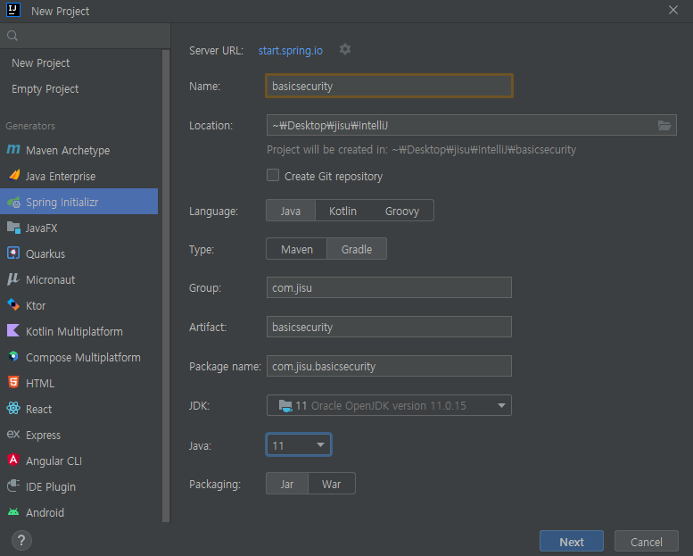Image resolution: width=693 pixels, height=556 pixels.
Task: Choose Gradle as project type
Action: click(x=357, y=249)
